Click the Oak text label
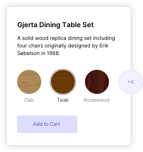Screen dimensions: 143x152 pos(29,100)
